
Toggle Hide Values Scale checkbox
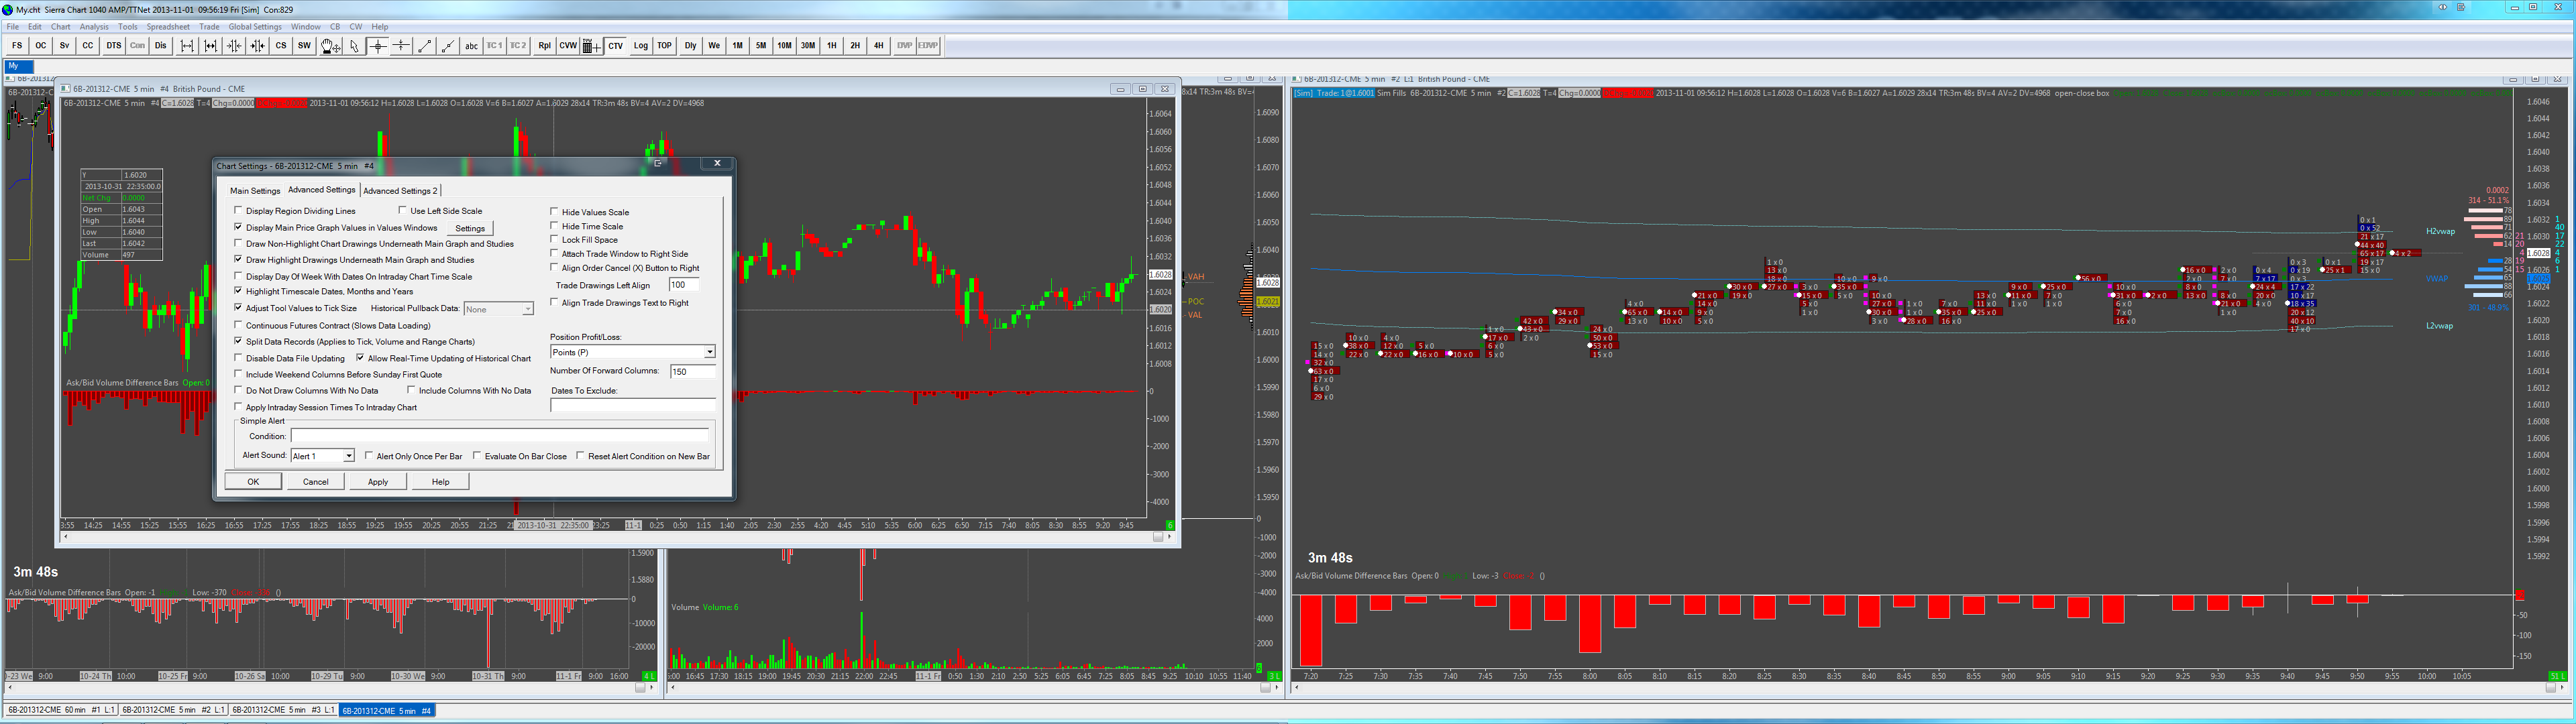(554, 212)
